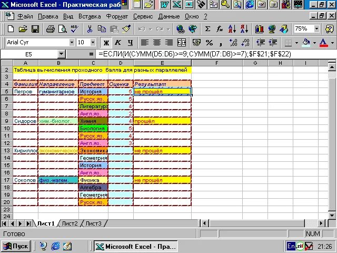The width and height of the screenshot is (337, 253).
Task: Toggle Bold formatting (Ж)
Action: coord(106,42)
